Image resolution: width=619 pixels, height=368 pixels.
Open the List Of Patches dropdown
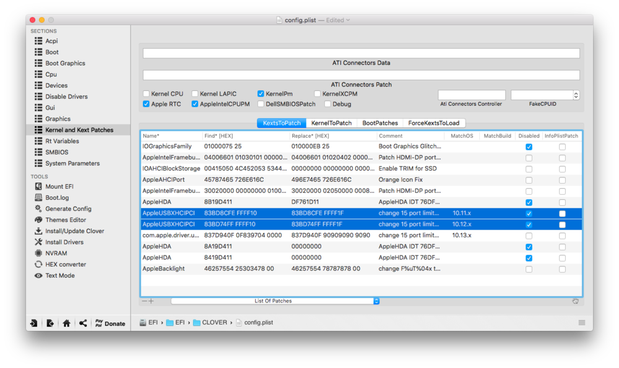click(275, 301)
